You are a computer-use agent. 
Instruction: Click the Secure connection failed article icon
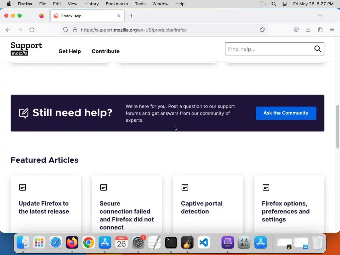(x=104, y=187)
